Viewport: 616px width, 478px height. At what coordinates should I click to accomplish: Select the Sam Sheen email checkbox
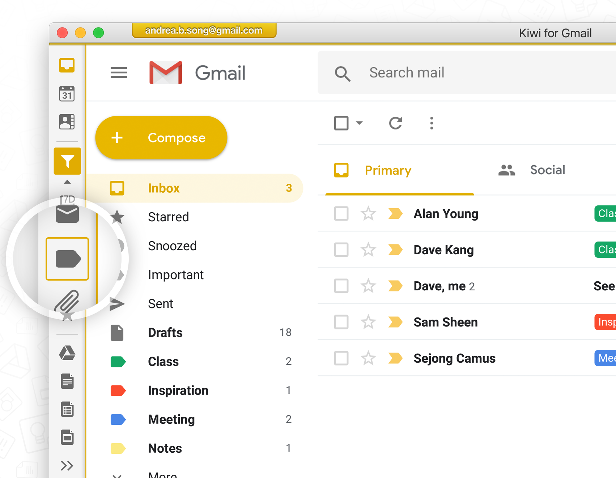point(341,322)
